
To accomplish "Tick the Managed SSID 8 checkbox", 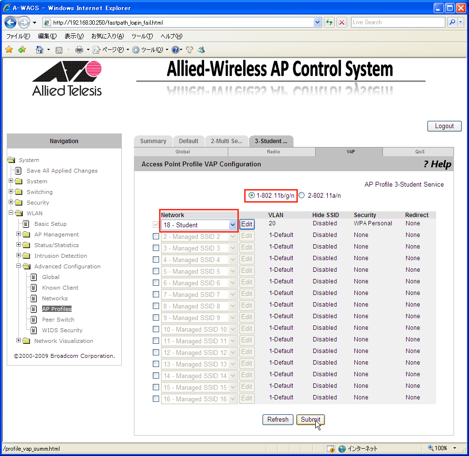I will [x=156, y=306].
